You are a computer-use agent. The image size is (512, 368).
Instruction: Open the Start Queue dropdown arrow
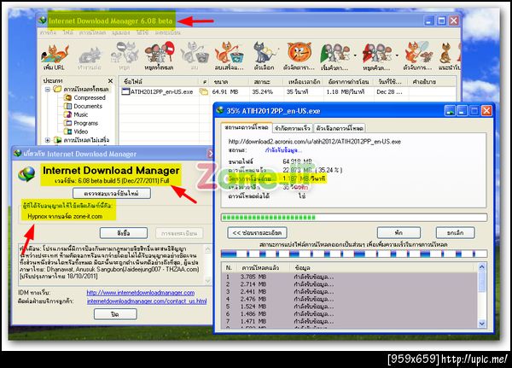[x=355, y=55]
